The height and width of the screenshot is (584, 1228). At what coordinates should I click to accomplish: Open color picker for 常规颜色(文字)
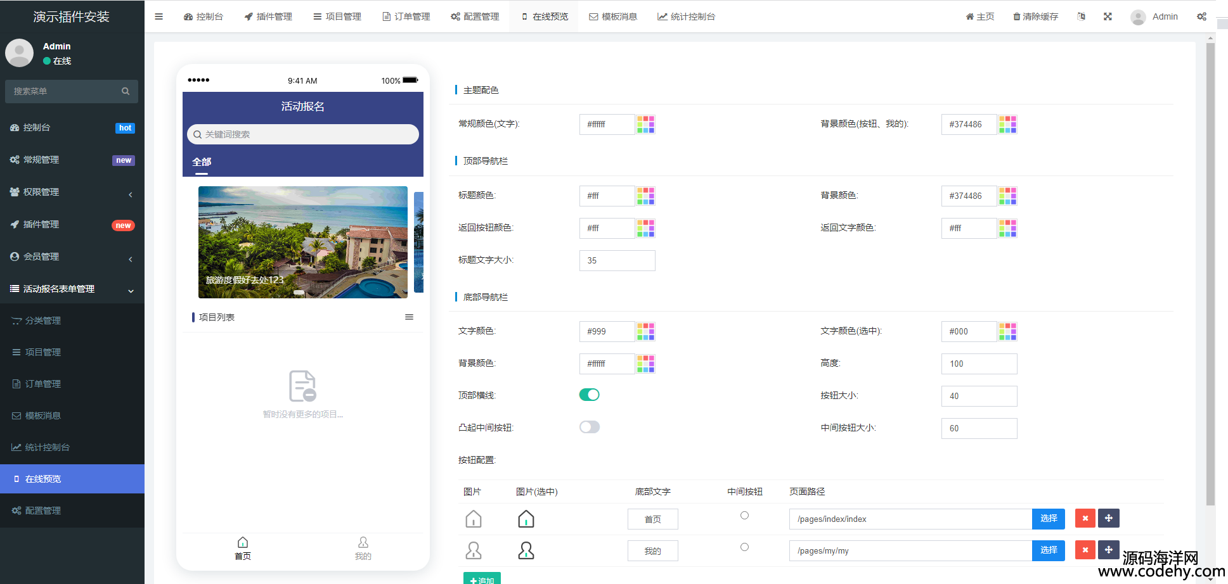click(x=645, y=124)
